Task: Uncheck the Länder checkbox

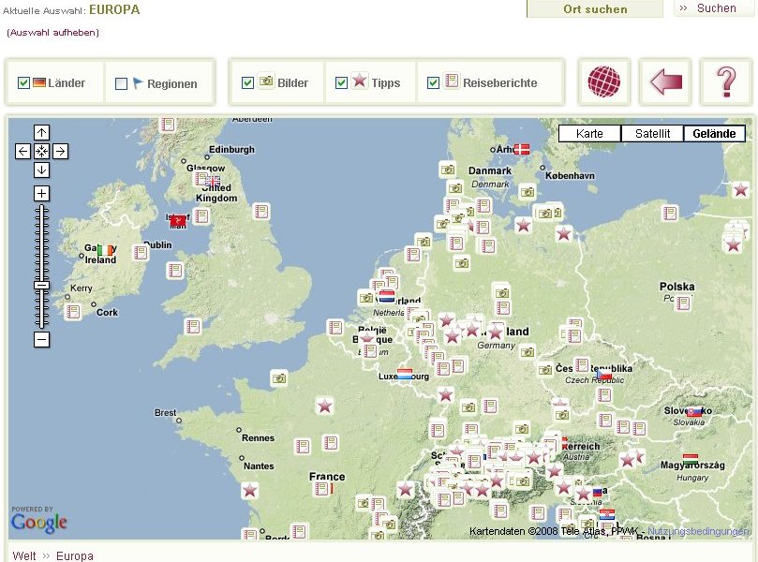Action: (x=24, y=83)
